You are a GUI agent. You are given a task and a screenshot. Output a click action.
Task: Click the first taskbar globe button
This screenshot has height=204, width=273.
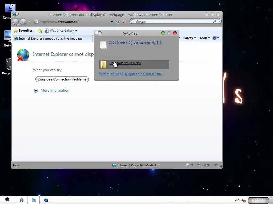click(22, 200)
